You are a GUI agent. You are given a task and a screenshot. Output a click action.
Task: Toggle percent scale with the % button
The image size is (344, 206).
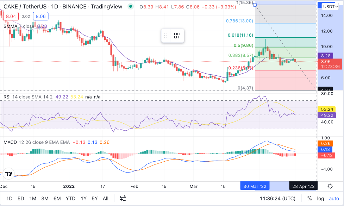coord(309,199)
